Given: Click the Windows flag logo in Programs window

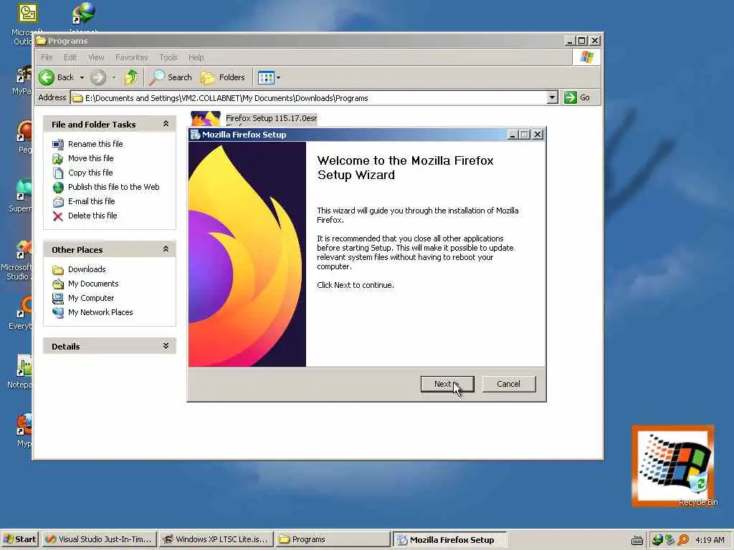Looking at the screenshot, I should tap(586, 57).
